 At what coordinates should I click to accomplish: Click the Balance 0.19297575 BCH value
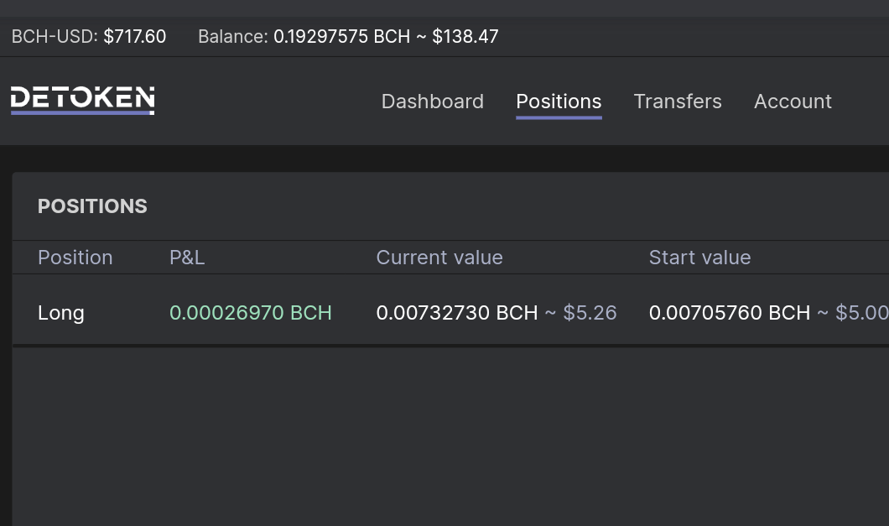[341, 37]
